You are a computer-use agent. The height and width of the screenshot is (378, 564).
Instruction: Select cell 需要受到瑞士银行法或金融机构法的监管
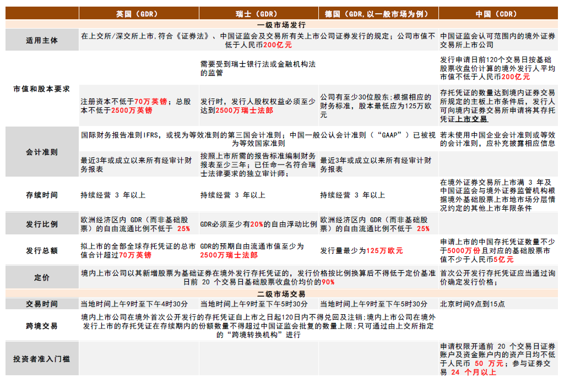258,68
